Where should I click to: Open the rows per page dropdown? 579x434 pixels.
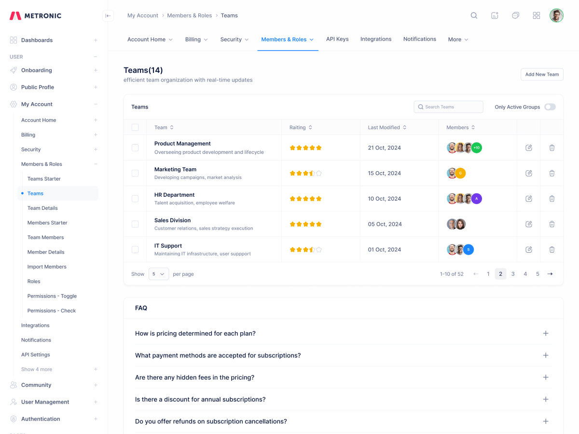click(x=158, y=274)
